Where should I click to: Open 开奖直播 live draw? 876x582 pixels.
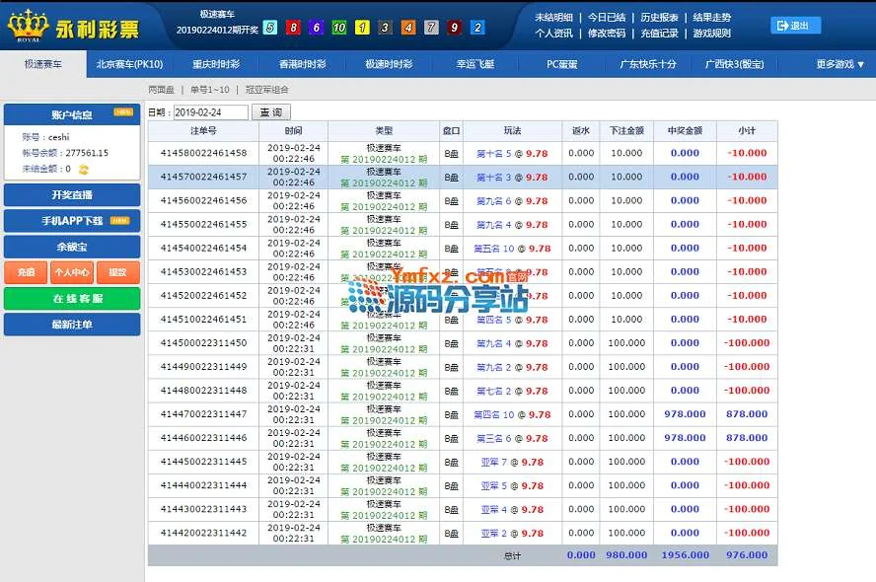[x=72, y=195]
